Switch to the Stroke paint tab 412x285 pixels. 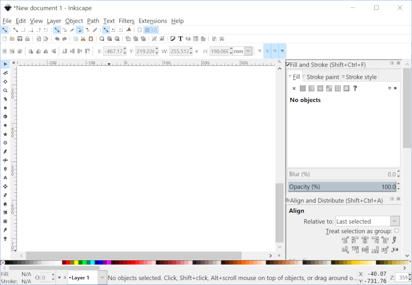323,76
